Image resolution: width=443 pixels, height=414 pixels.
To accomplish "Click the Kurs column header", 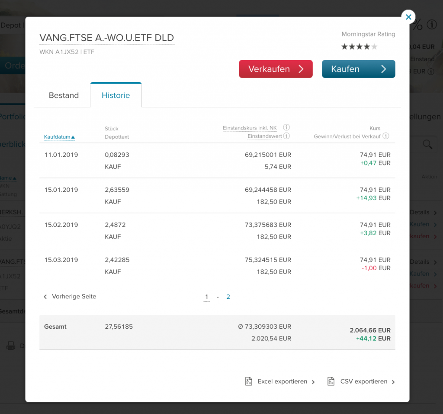I will pos(375,128).
